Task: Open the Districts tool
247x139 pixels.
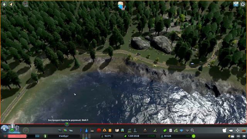Action: tap(71, 131)
